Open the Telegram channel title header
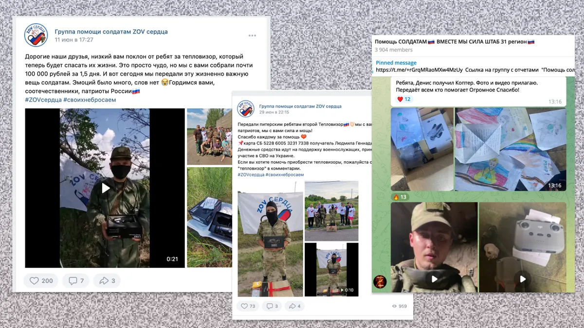This screenshot has width=584, height=328. click(x=455, y=42)
